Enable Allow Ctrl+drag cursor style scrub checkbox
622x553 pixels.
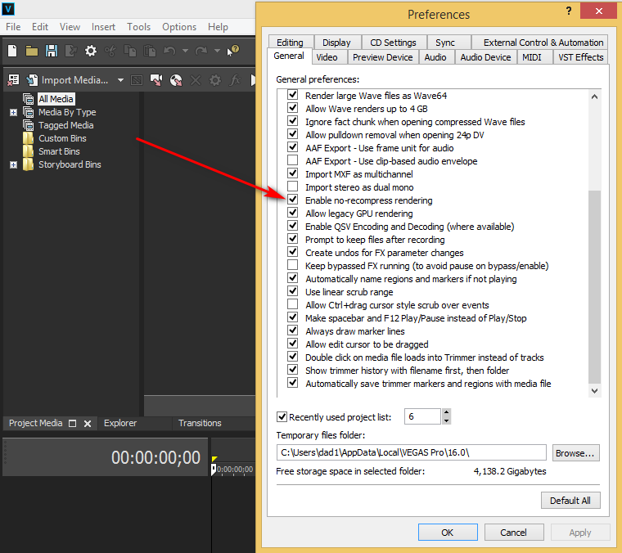pyautogui.click(x=292, y=303)
